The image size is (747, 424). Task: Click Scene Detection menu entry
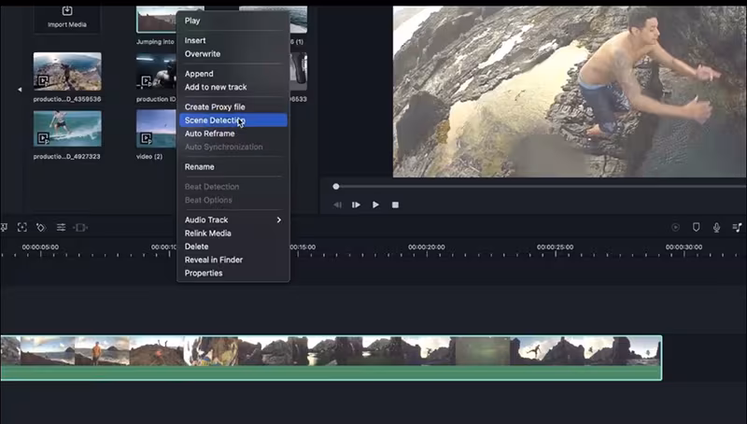tap(233, 120)
